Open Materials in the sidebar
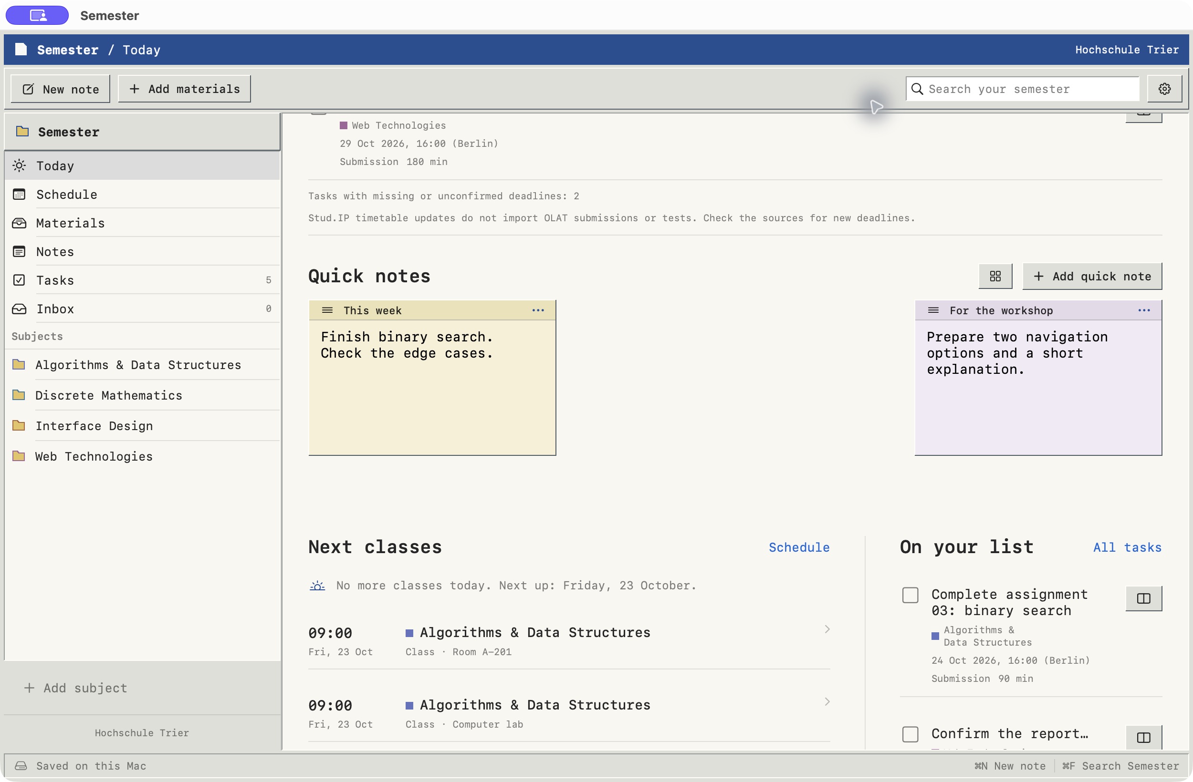This screenshot has width=1193, height=782. [142, 223]
